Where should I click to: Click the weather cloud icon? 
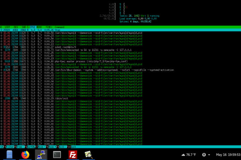(183, 155)
